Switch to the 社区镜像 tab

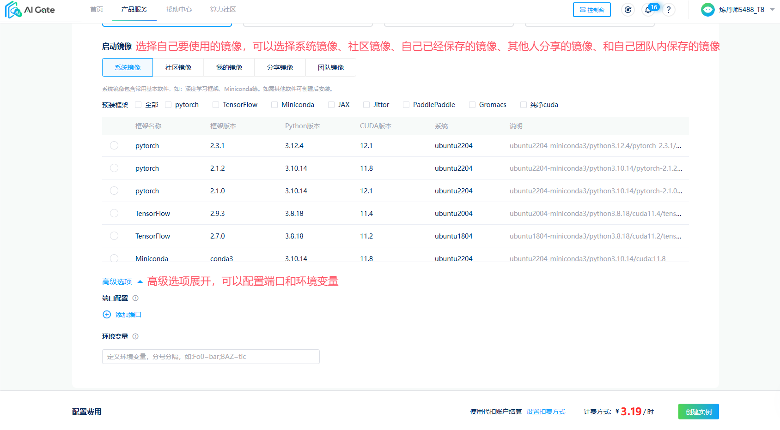click(178, 67)
